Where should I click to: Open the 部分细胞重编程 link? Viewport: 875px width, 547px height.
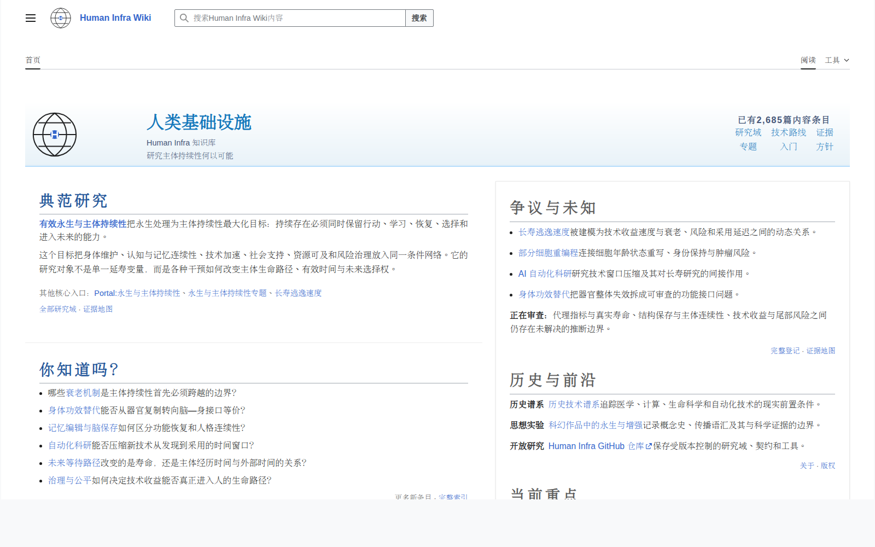[x=549, y=253]
